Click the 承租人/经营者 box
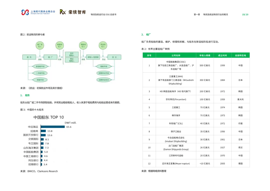This screenshot has width=270, height=191. click(x=93, y=57)
